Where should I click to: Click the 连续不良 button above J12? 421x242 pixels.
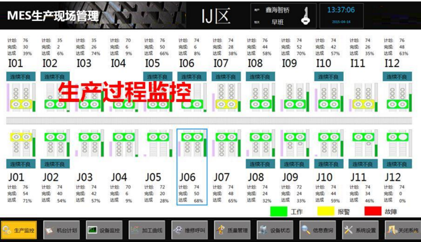pyautogui.click(x=397, y=164)
